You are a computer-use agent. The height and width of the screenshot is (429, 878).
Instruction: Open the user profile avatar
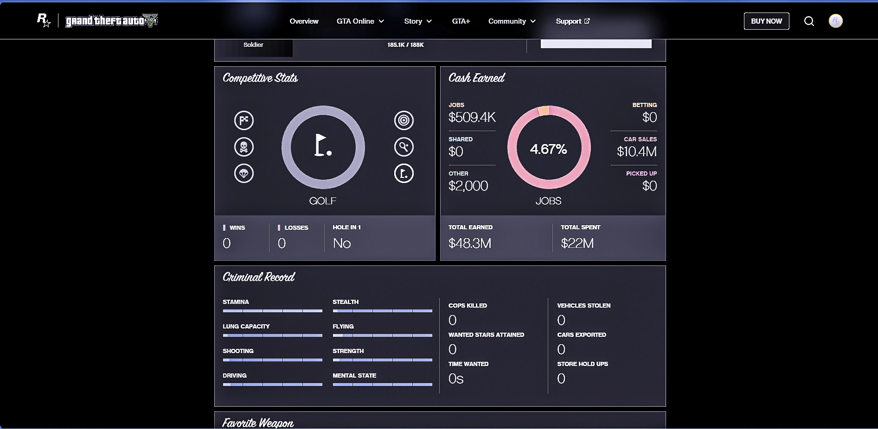(x=835, y=21)
